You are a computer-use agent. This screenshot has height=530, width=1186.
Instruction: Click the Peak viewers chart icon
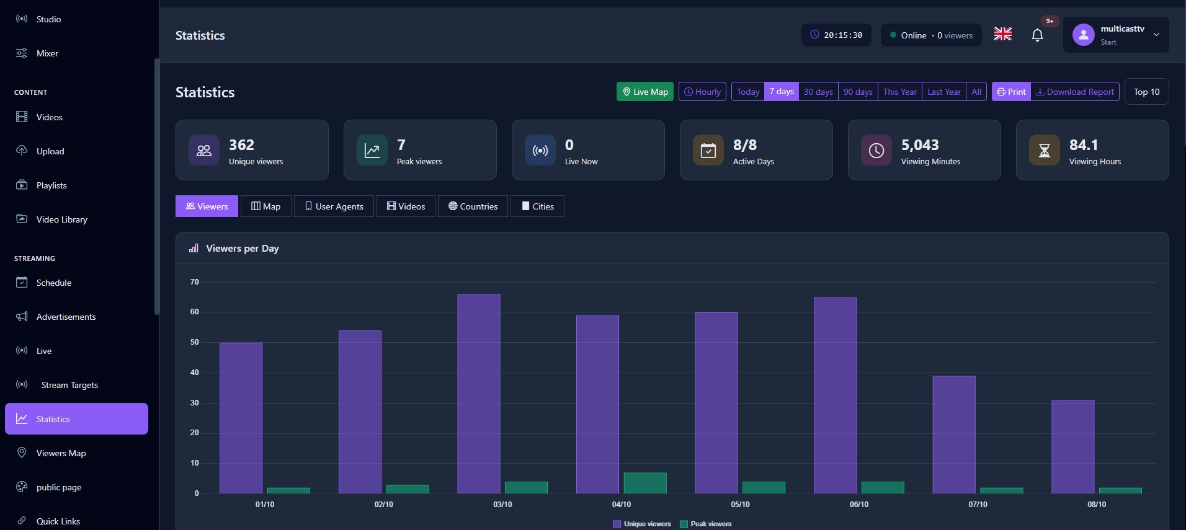tap(372, 150)
